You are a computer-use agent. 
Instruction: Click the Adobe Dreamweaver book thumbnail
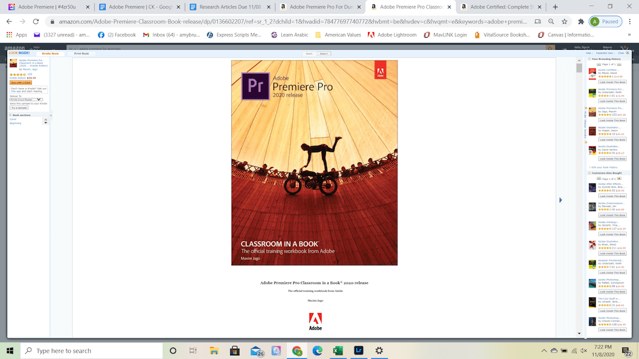click(x=592, y=207)
